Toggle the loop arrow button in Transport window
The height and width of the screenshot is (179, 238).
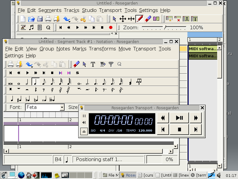84,123
